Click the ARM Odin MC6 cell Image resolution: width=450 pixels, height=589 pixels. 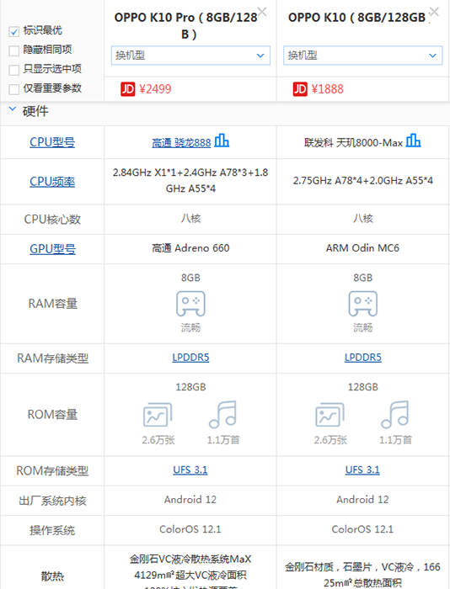point(362,248)
